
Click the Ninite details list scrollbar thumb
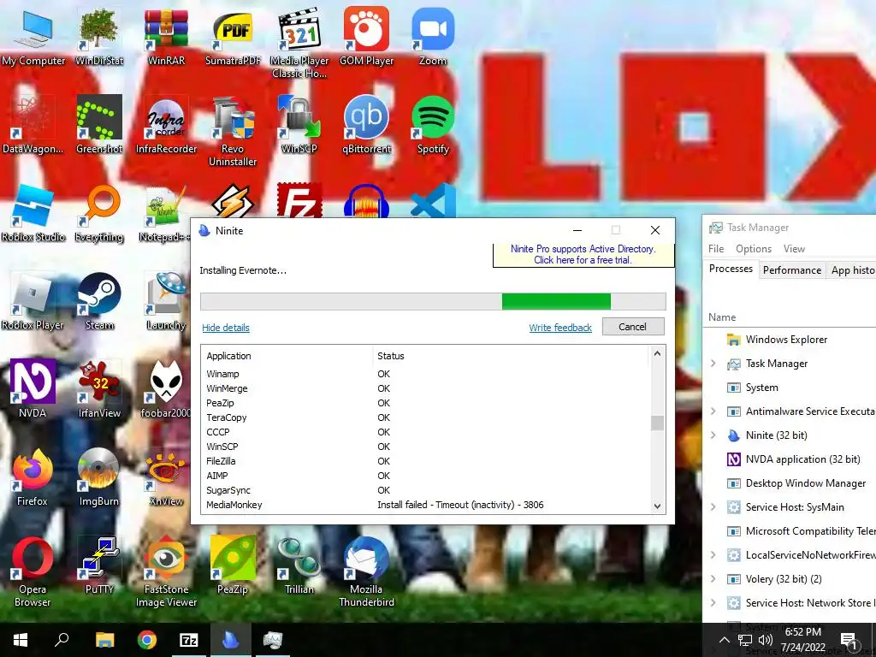pos(658,423)
